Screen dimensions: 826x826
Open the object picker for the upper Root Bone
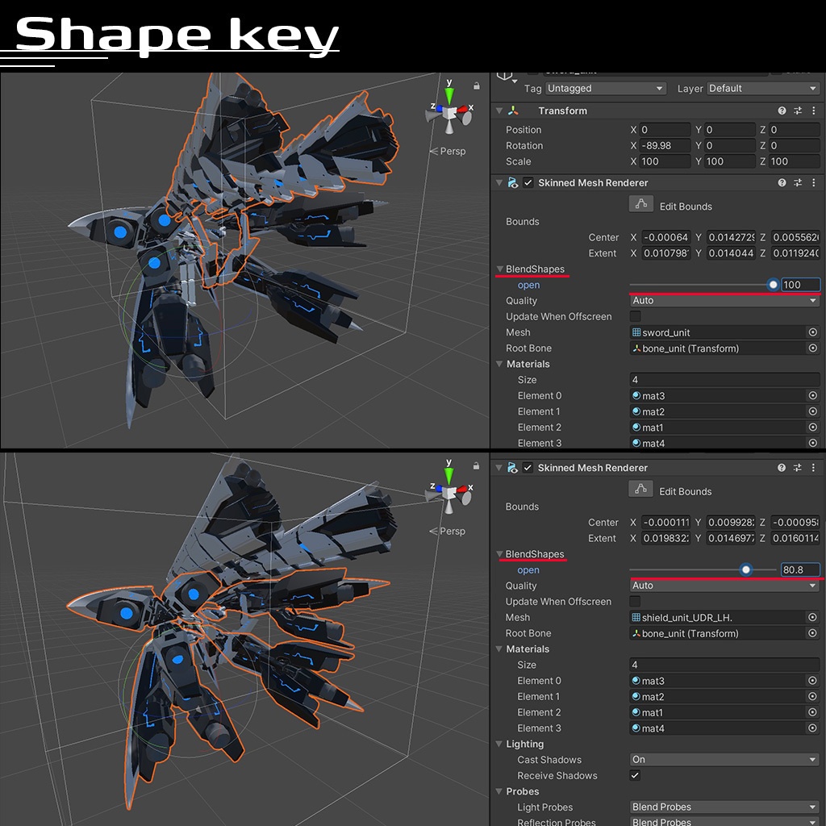pos(813,348)
